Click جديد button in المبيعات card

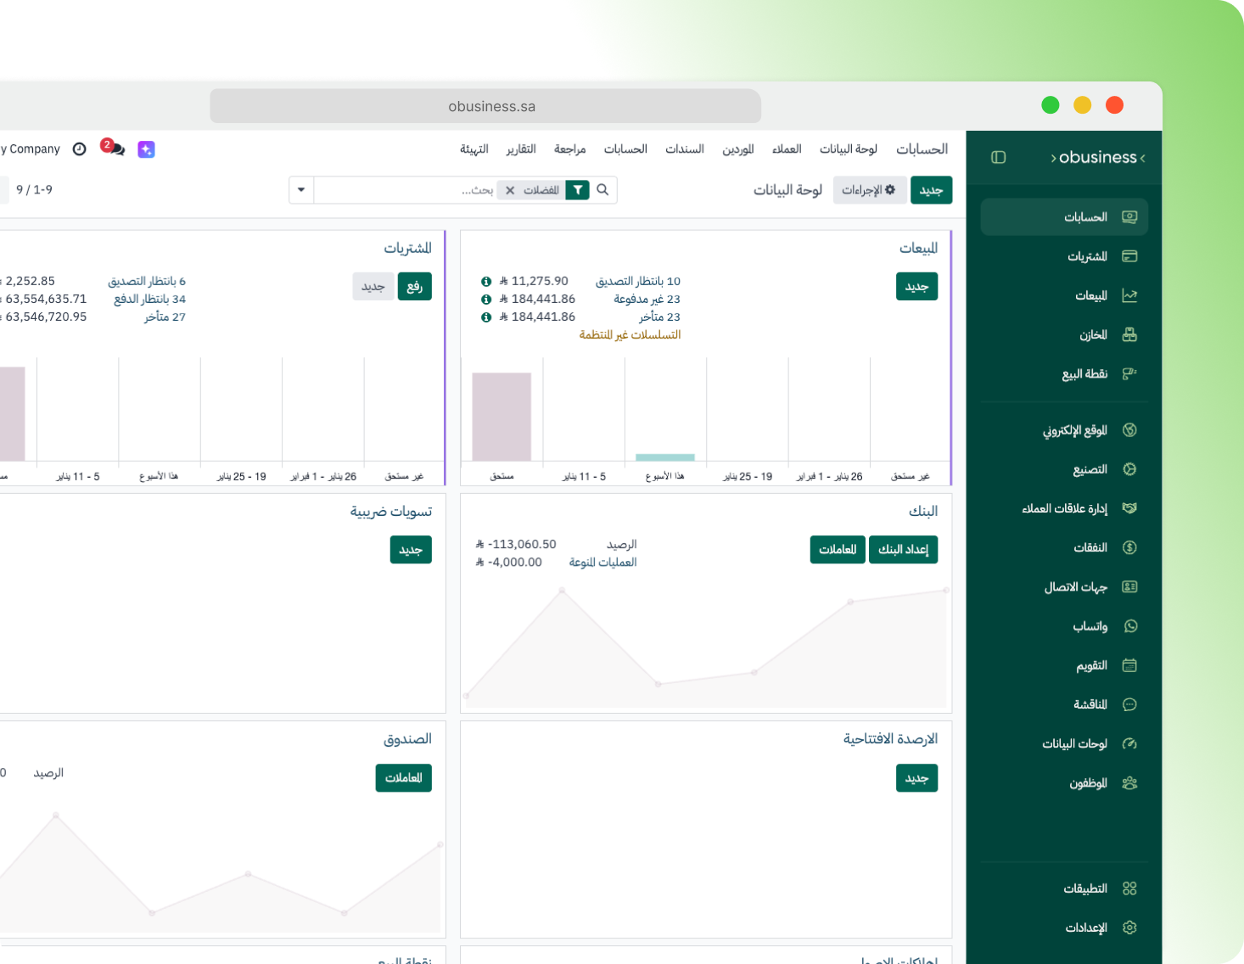916,286
